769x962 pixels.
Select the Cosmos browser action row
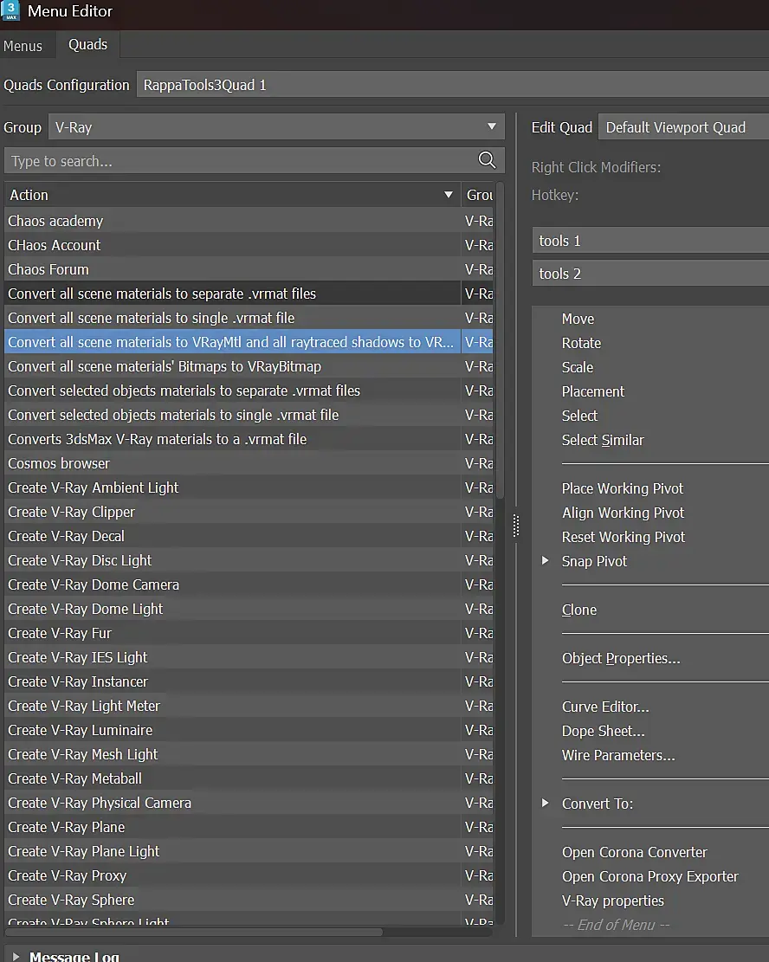click(249, 463)
